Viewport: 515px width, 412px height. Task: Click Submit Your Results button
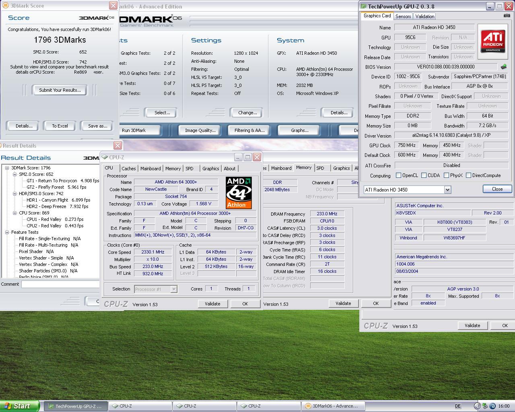pos(60,90)
